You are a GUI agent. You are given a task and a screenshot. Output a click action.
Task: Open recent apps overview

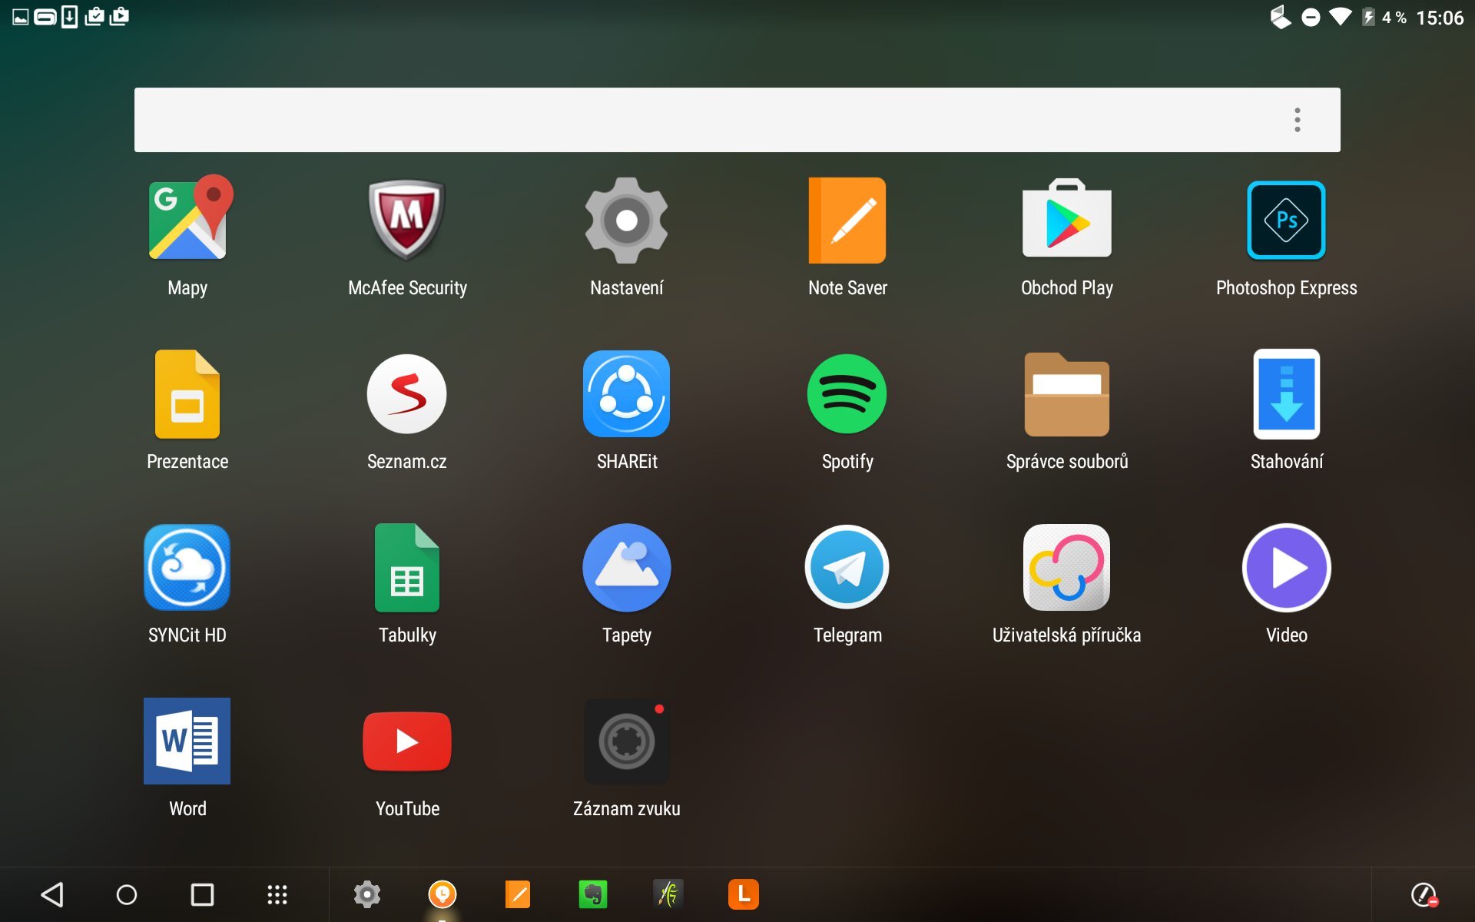pyautogui.click(x=201, y=894)
